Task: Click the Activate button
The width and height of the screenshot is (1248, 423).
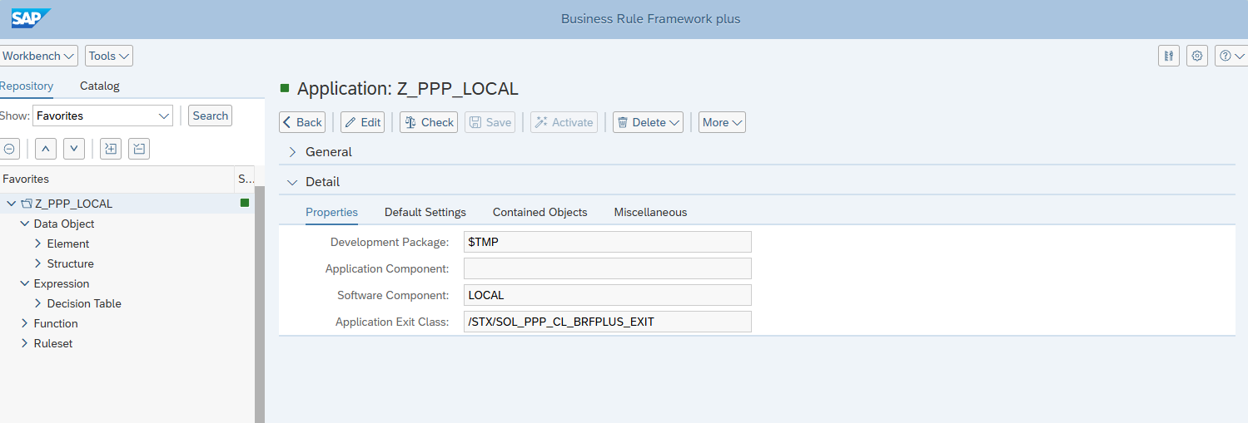Action: [x=564, y=122]
